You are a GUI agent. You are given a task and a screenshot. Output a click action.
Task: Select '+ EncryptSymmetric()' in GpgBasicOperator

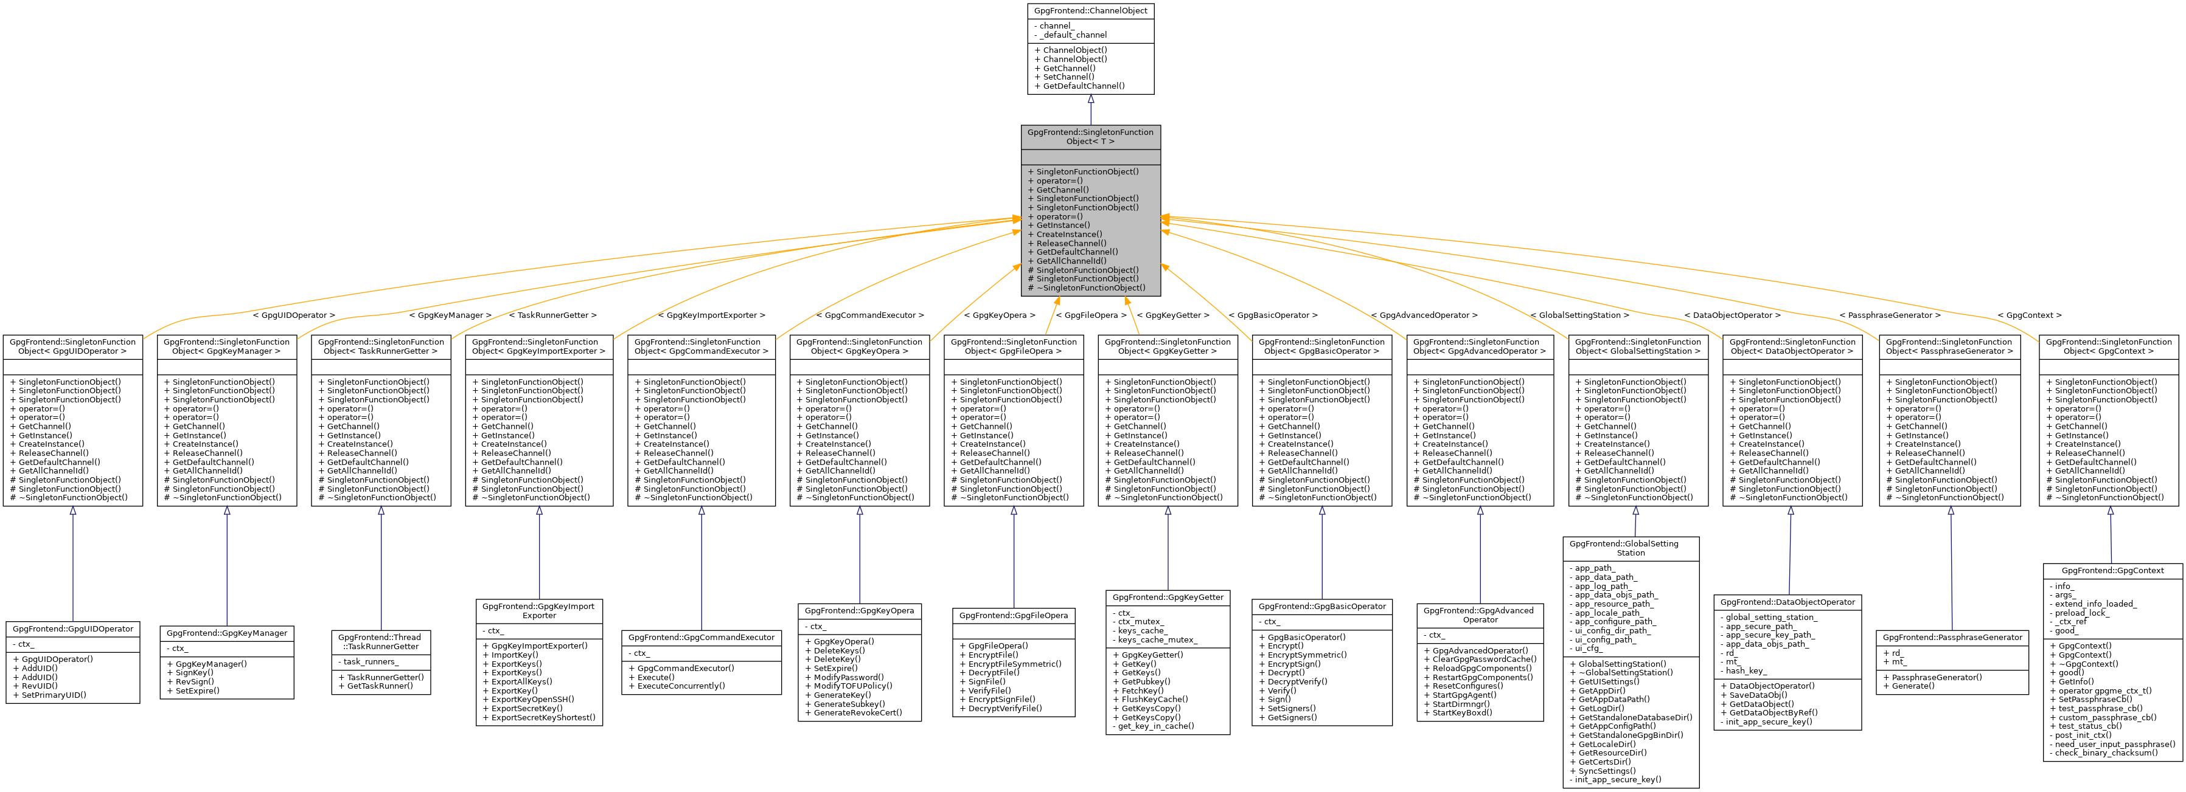point(1303,655)
